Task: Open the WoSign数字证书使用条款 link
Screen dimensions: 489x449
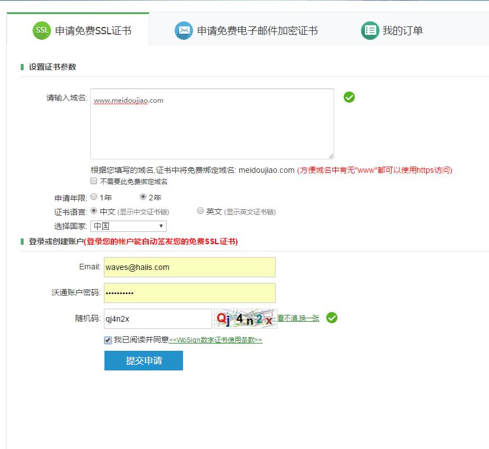Action: point(216,340)
